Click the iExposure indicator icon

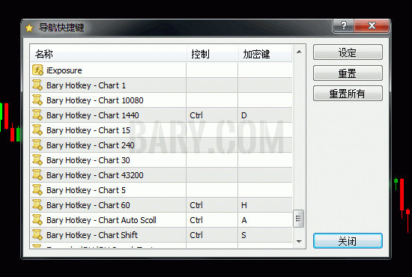point(37,70)
